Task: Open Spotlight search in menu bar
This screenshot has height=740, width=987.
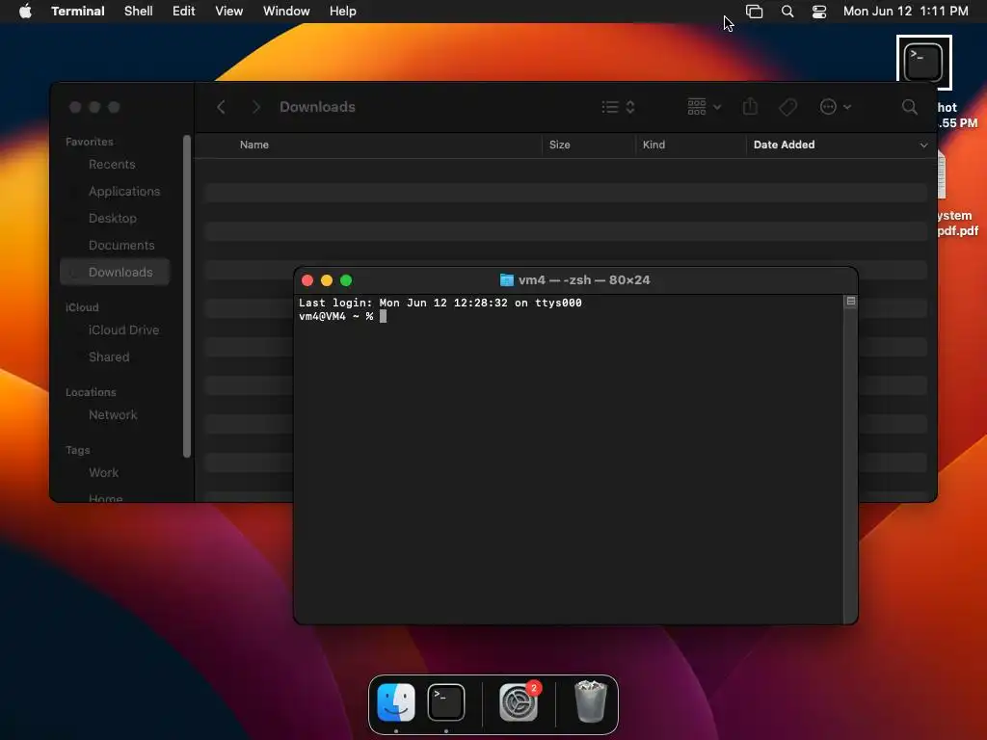Action: 787,12
